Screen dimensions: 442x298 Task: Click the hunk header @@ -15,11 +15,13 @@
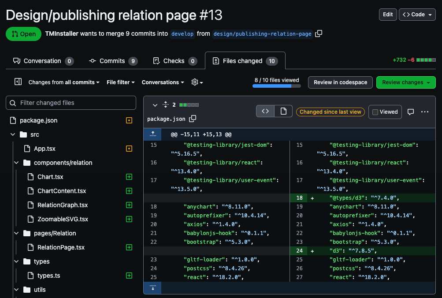tap(201, 134)
